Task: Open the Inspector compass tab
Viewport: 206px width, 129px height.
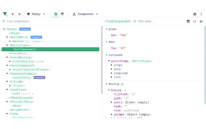Action: click(x=56, y=14)
